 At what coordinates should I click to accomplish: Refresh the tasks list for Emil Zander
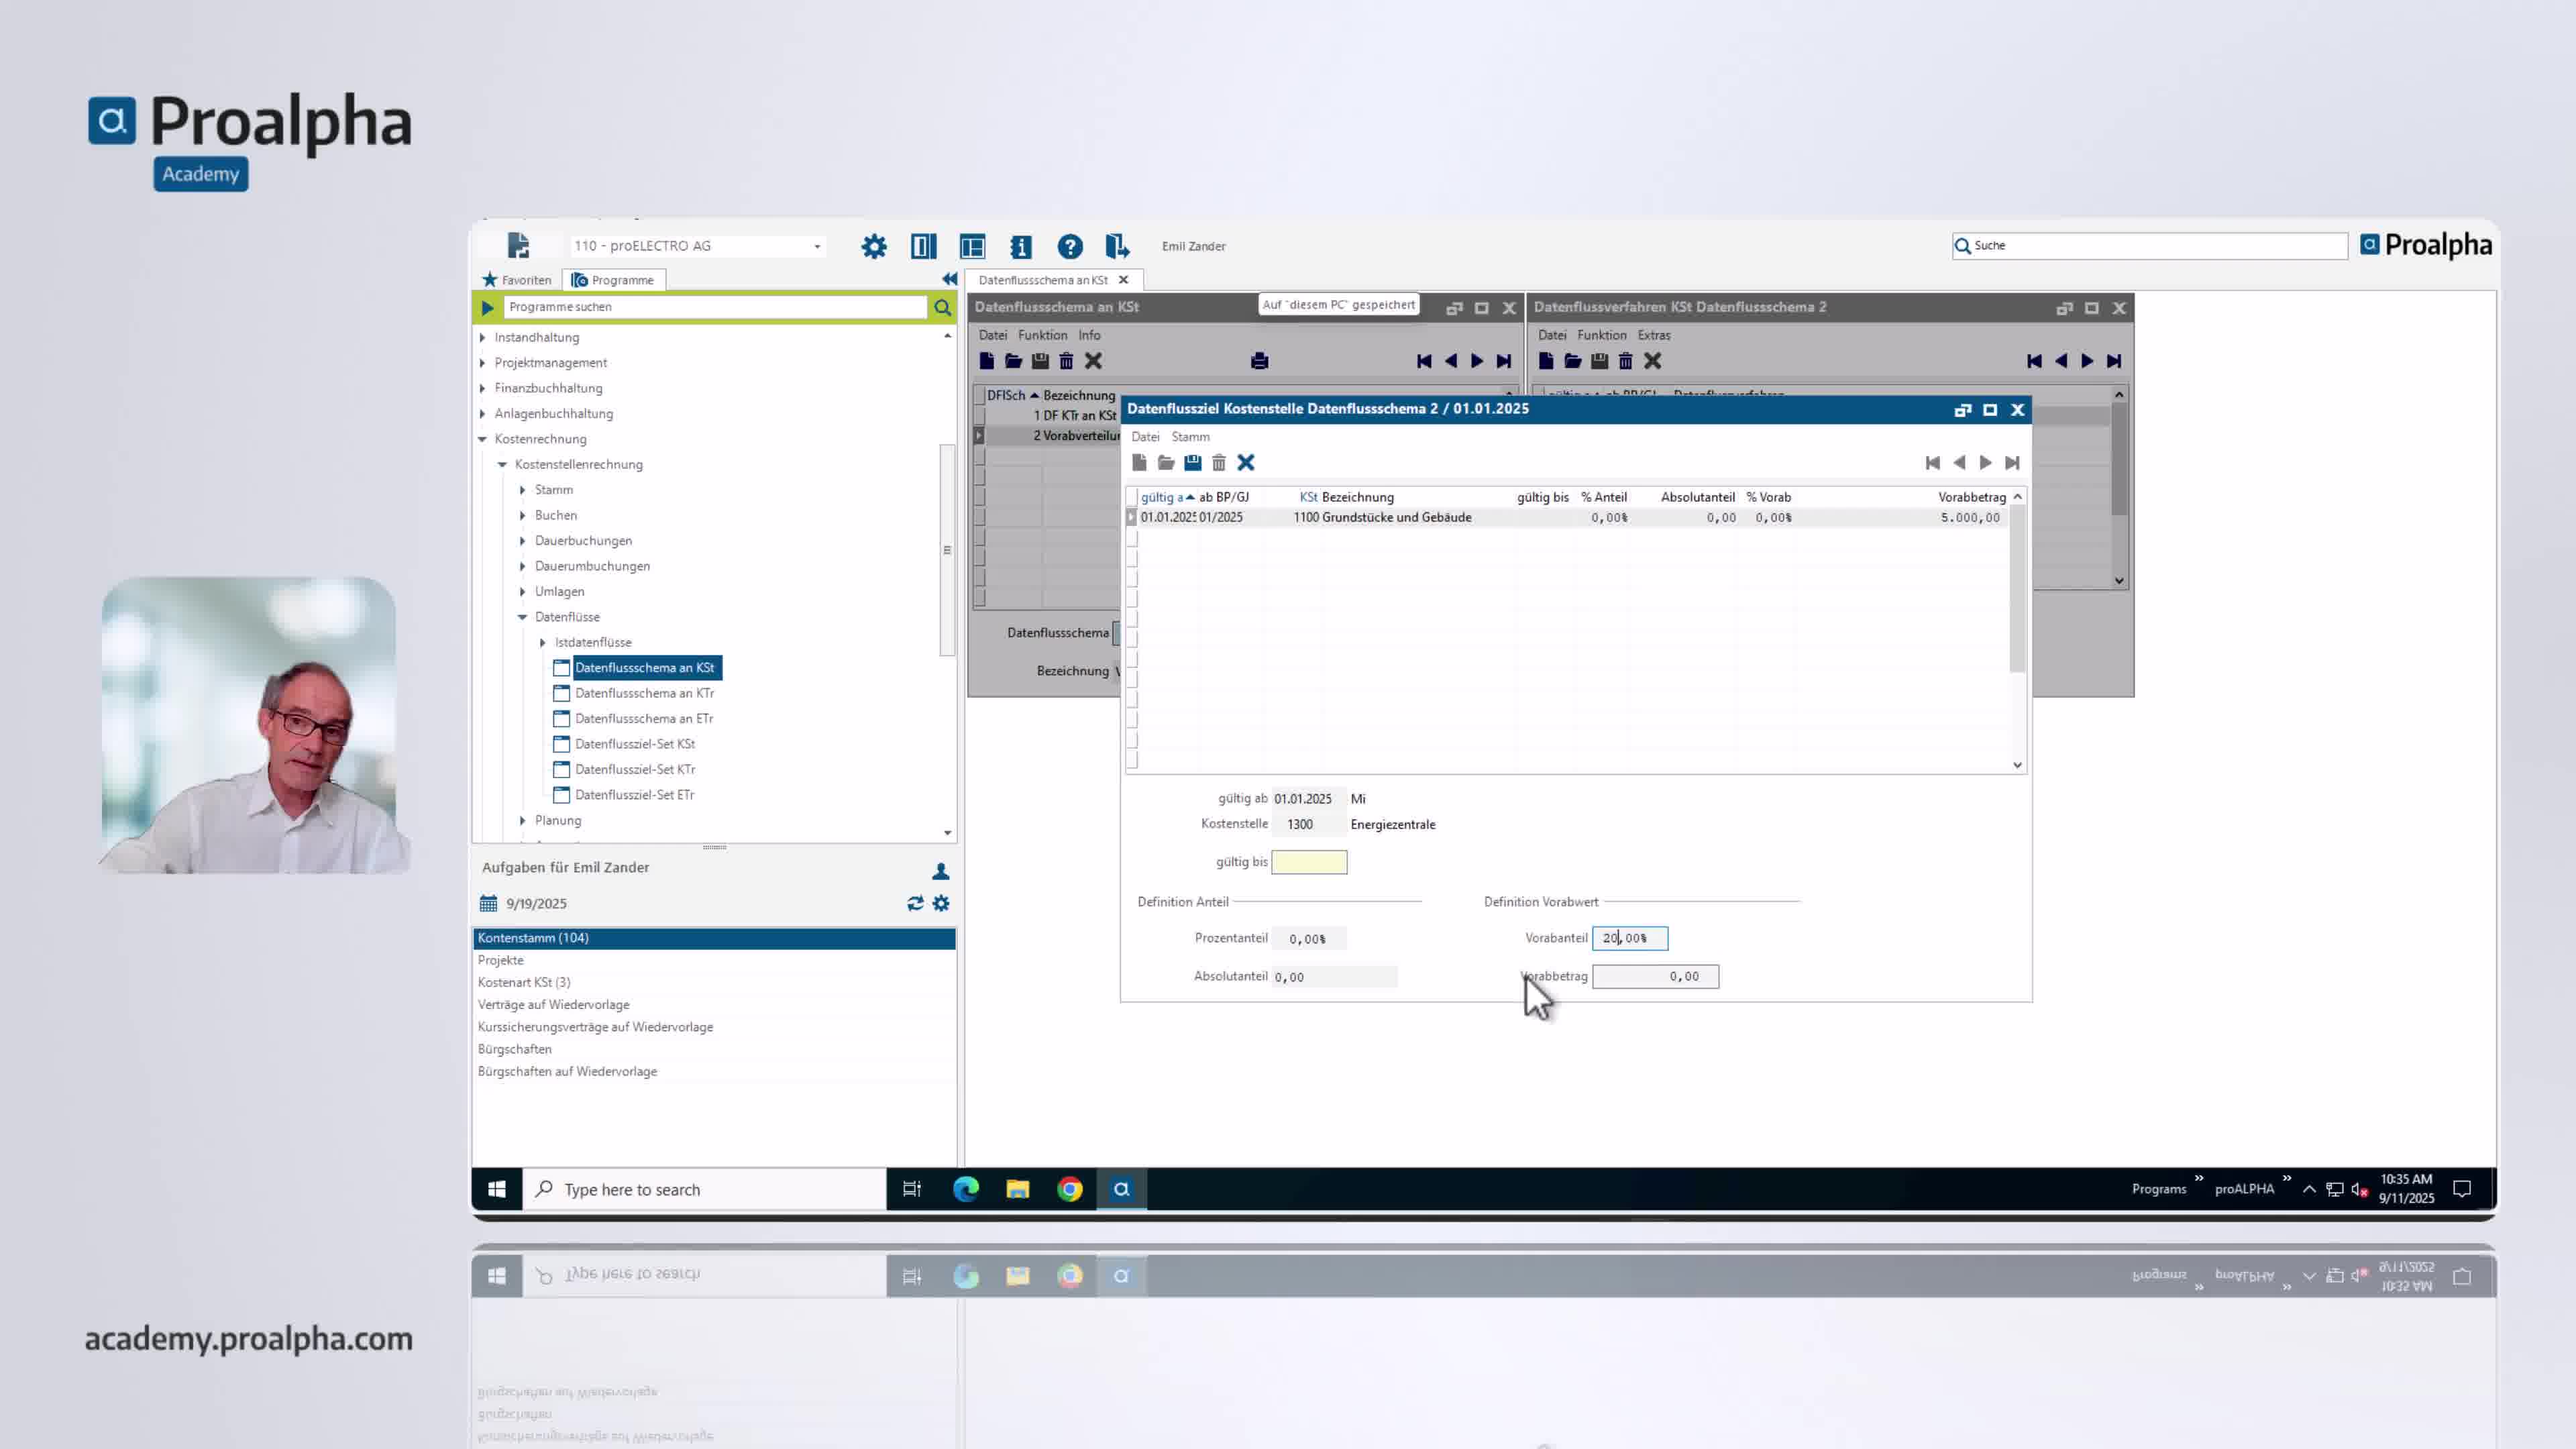point(914,903)
